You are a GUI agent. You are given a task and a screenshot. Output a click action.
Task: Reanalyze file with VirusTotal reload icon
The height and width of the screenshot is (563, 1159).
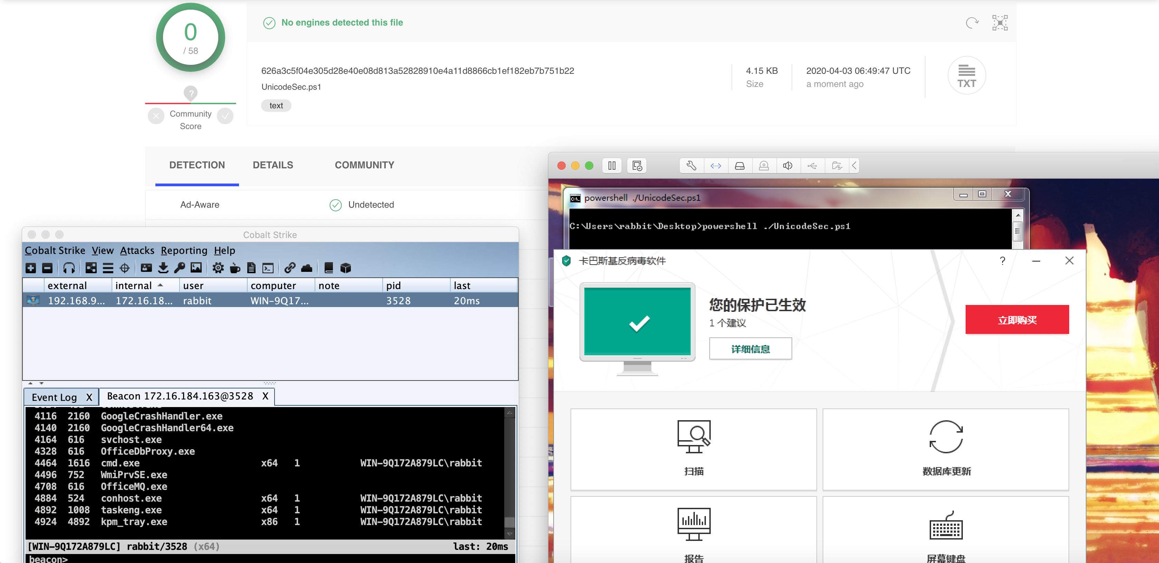click(x=972, y=23)
